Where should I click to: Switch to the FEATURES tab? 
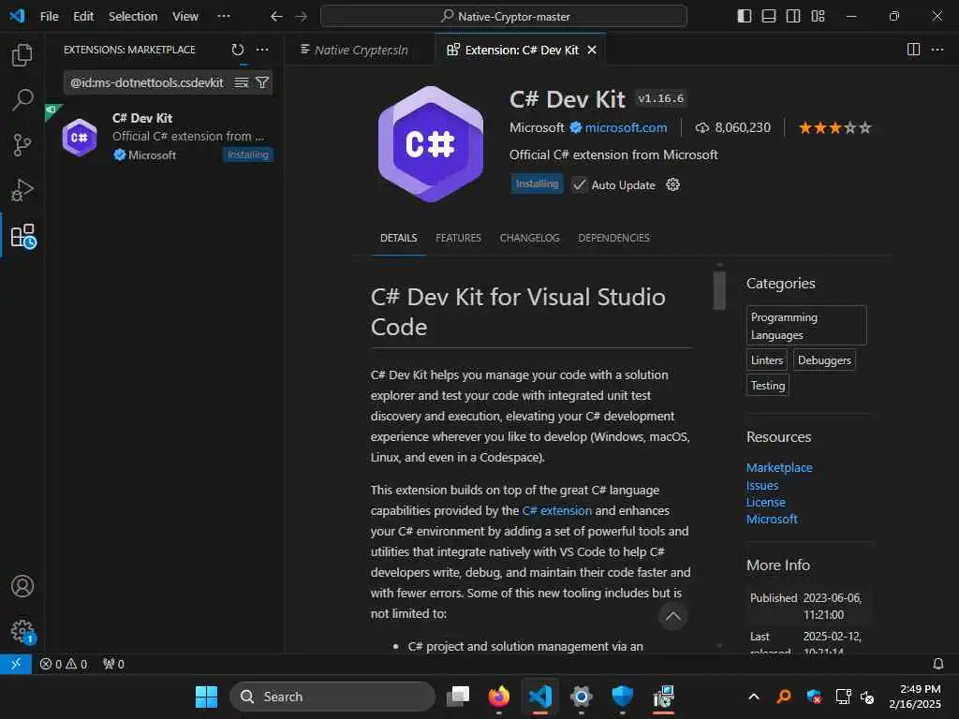tap(458, 238)
